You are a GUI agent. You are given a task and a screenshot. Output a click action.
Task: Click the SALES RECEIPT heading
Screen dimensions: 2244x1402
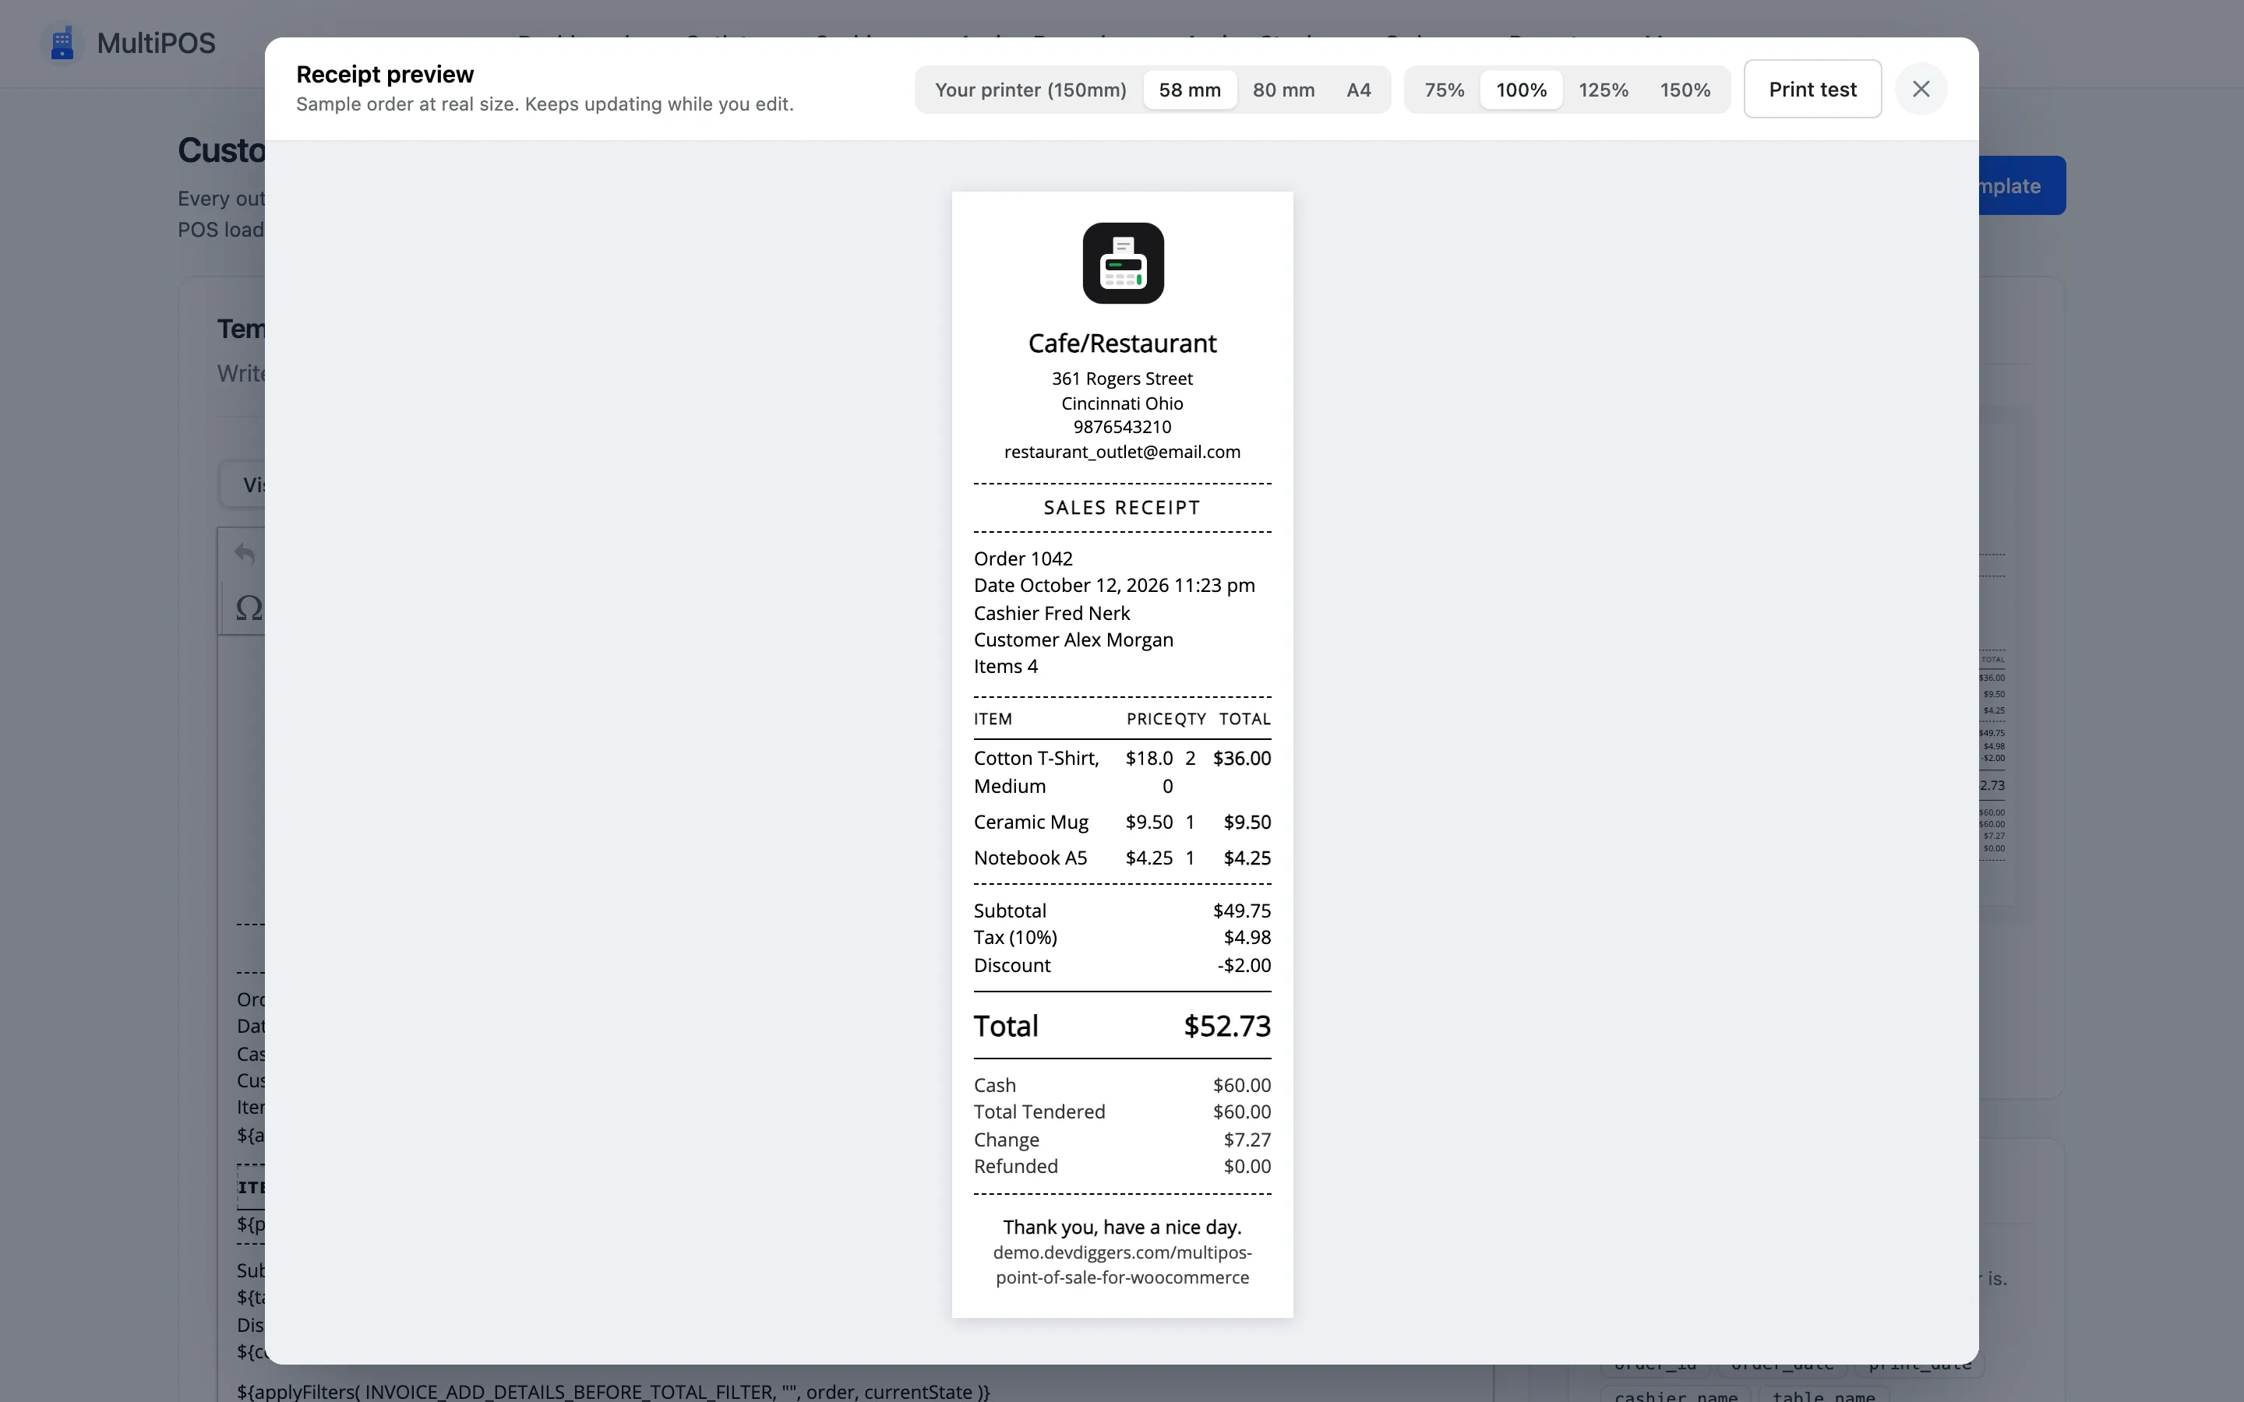(x=1122, y=507)
